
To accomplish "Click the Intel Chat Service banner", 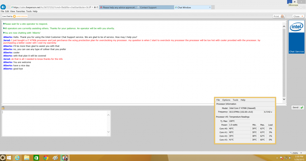I will [297, 37].
